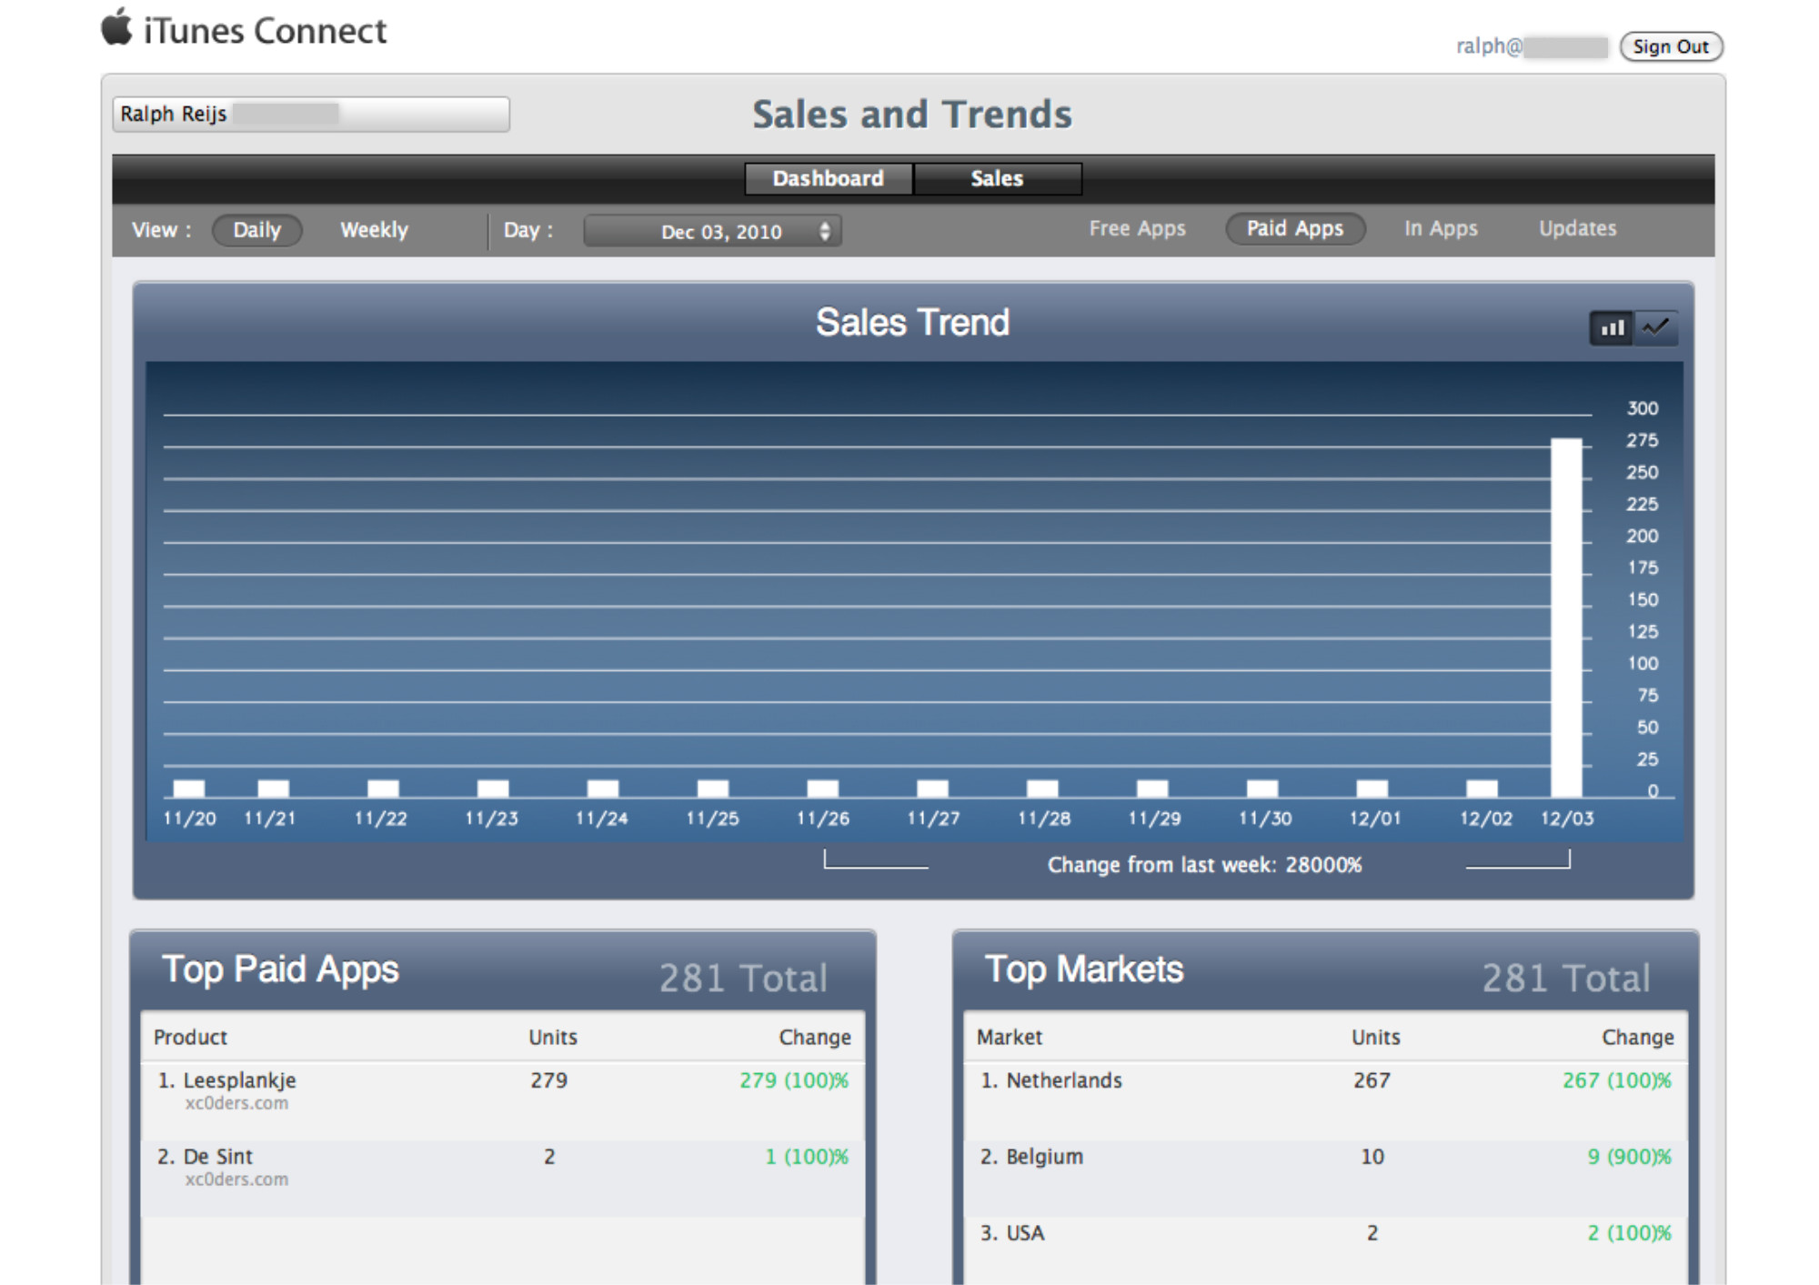
Task: Show Updates data
Action: click(x=1577, y=228)
